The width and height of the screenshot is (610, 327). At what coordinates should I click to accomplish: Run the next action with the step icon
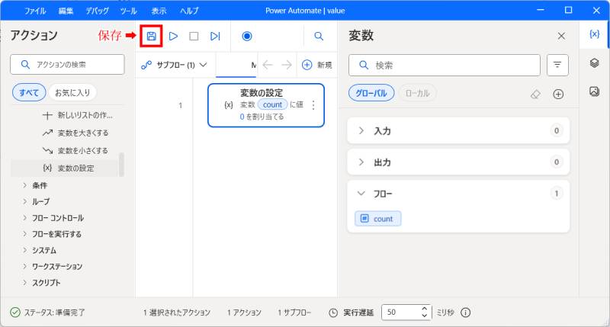pyautogui.click(x=215, y=36)
